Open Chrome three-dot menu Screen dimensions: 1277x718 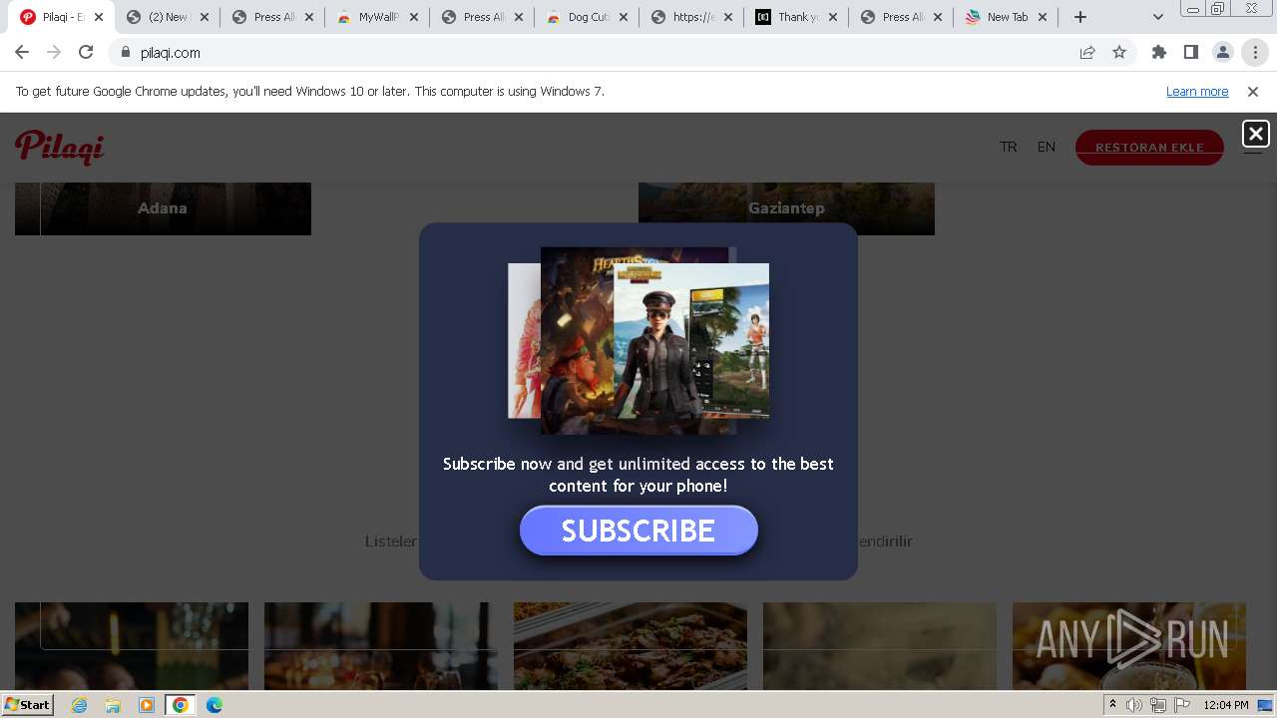(x=1255, y=53)
